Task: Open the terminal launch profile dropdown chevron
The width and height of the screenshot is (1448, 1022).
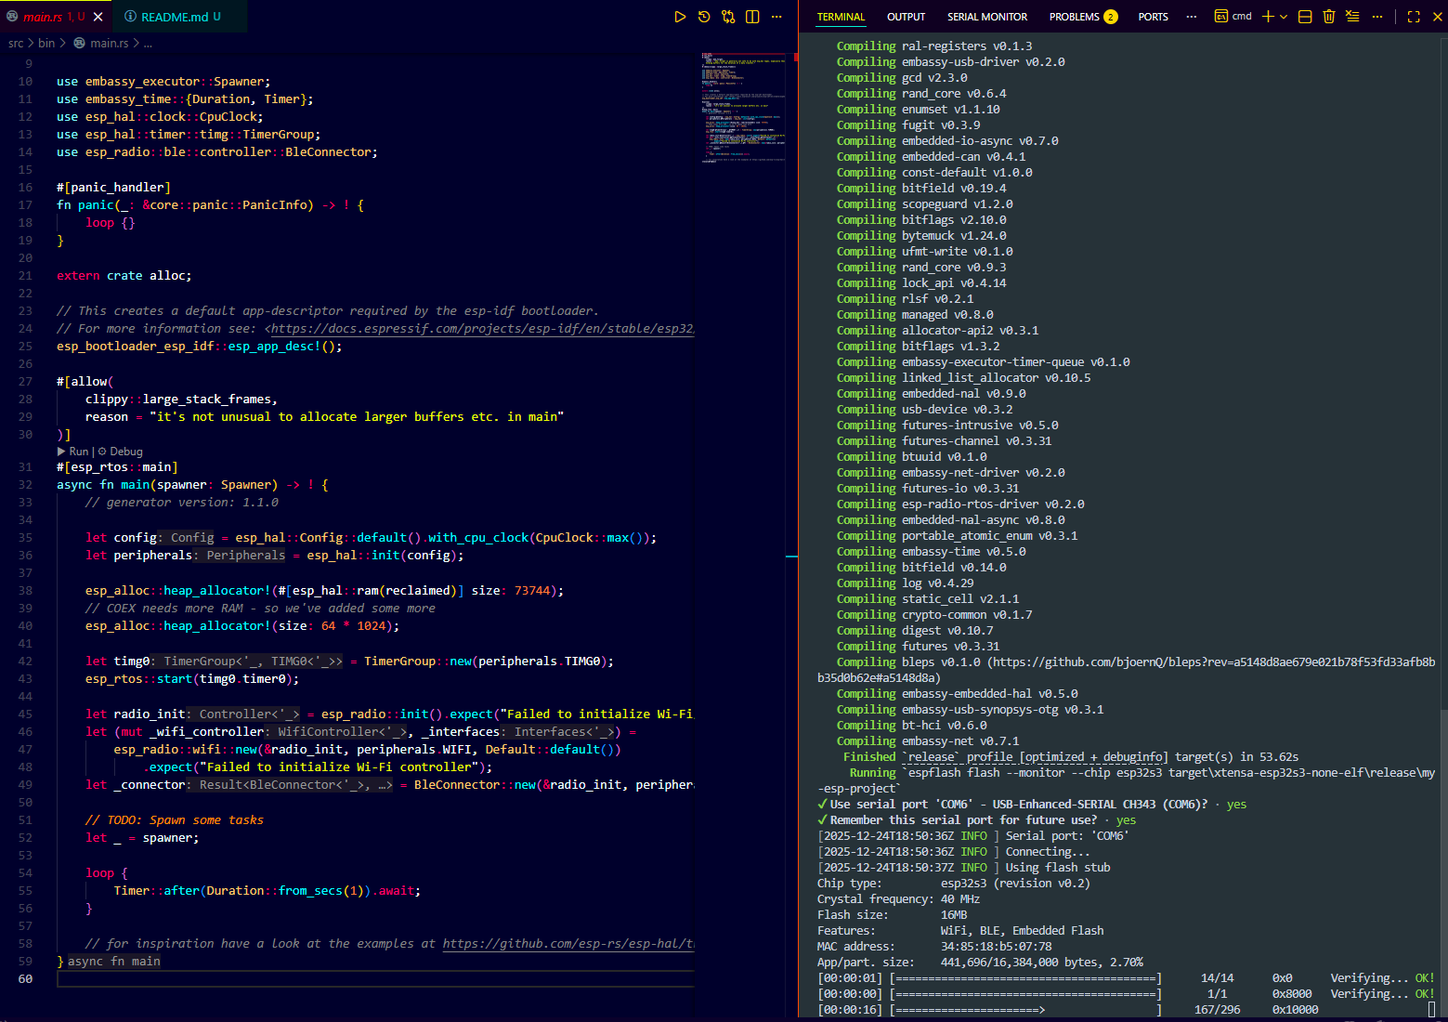Action: (1284, 17)
